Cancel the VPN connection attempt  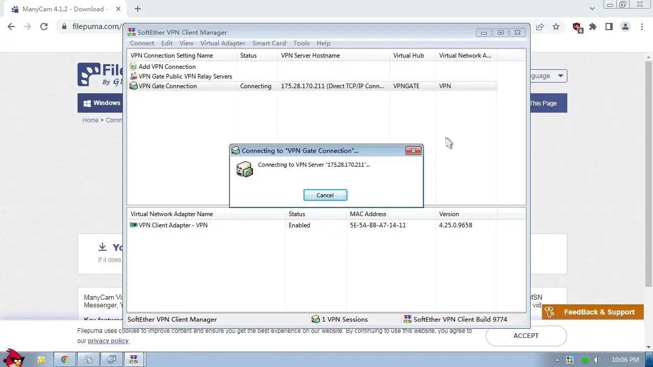(x=325, y=195)
